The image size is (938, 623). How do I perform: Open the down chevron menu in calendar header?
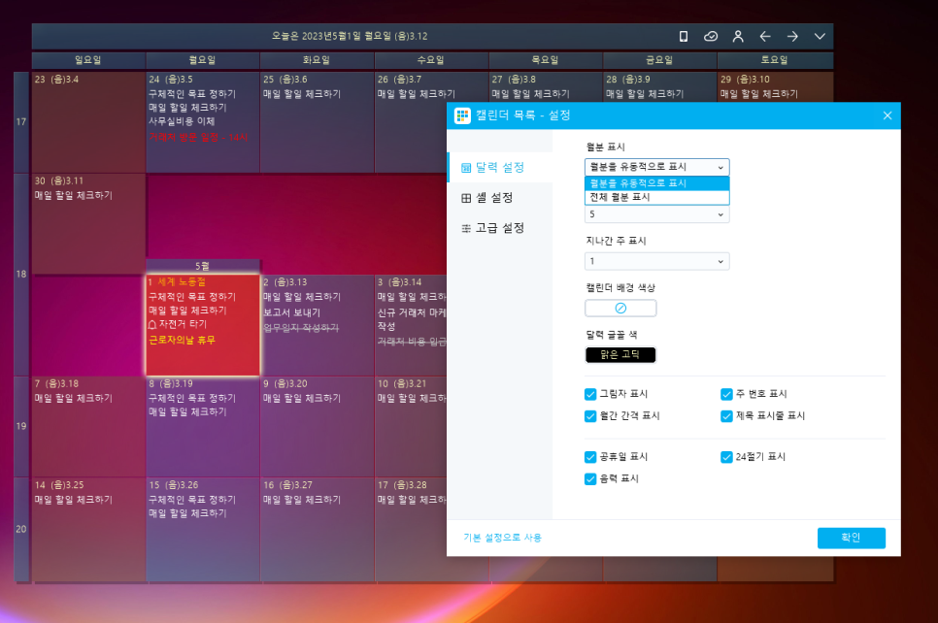(x=820, y=37)
